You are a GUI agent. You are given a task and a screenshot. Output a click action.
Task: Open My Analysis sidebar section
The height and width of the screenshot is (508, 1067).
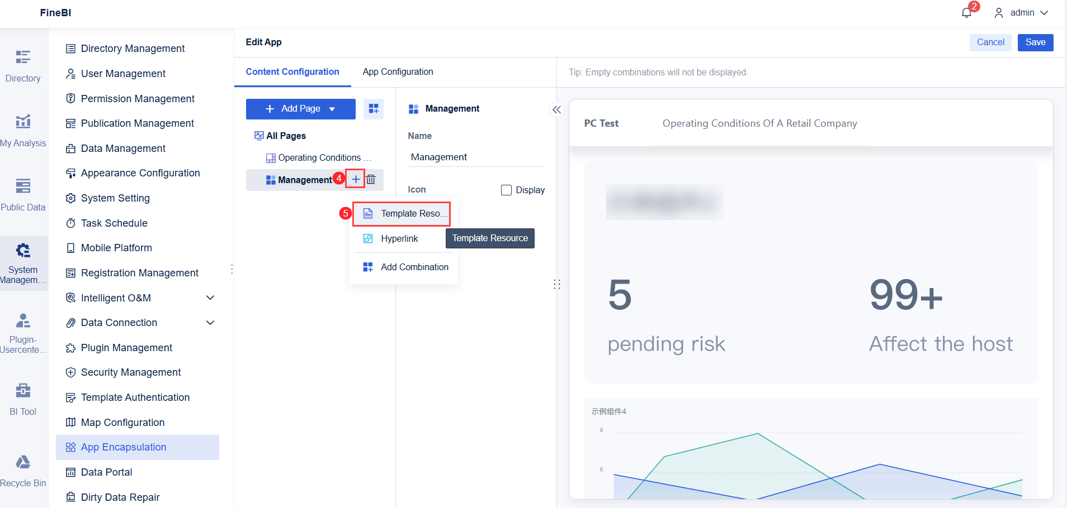pyautogui.click(x=23, y=131)
